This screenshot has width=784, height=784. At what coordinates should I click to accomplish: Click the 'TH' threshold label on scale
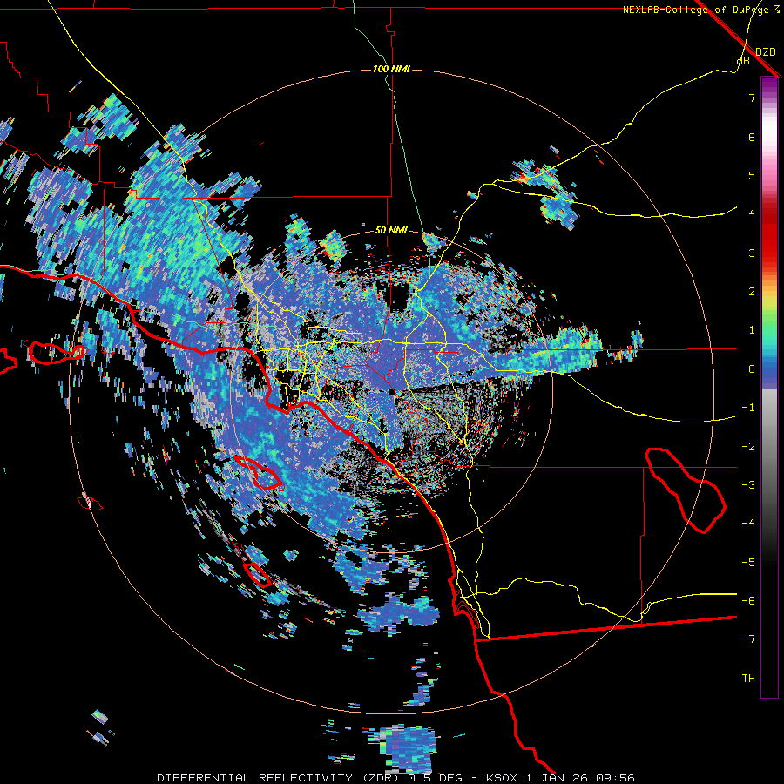pyautogui.click(x=748, y=679)
